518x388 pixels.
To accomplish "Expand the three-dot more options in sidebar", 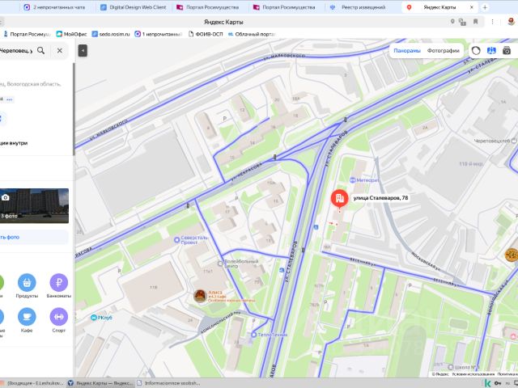I will 9,99.
